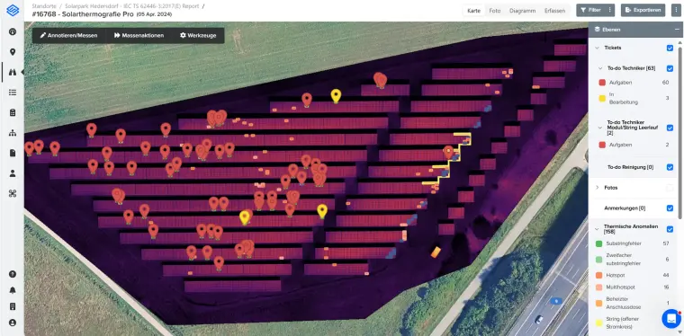Click the small collapse arrow beside binoculars icon

pyautogui.click(x=22, y=72)
